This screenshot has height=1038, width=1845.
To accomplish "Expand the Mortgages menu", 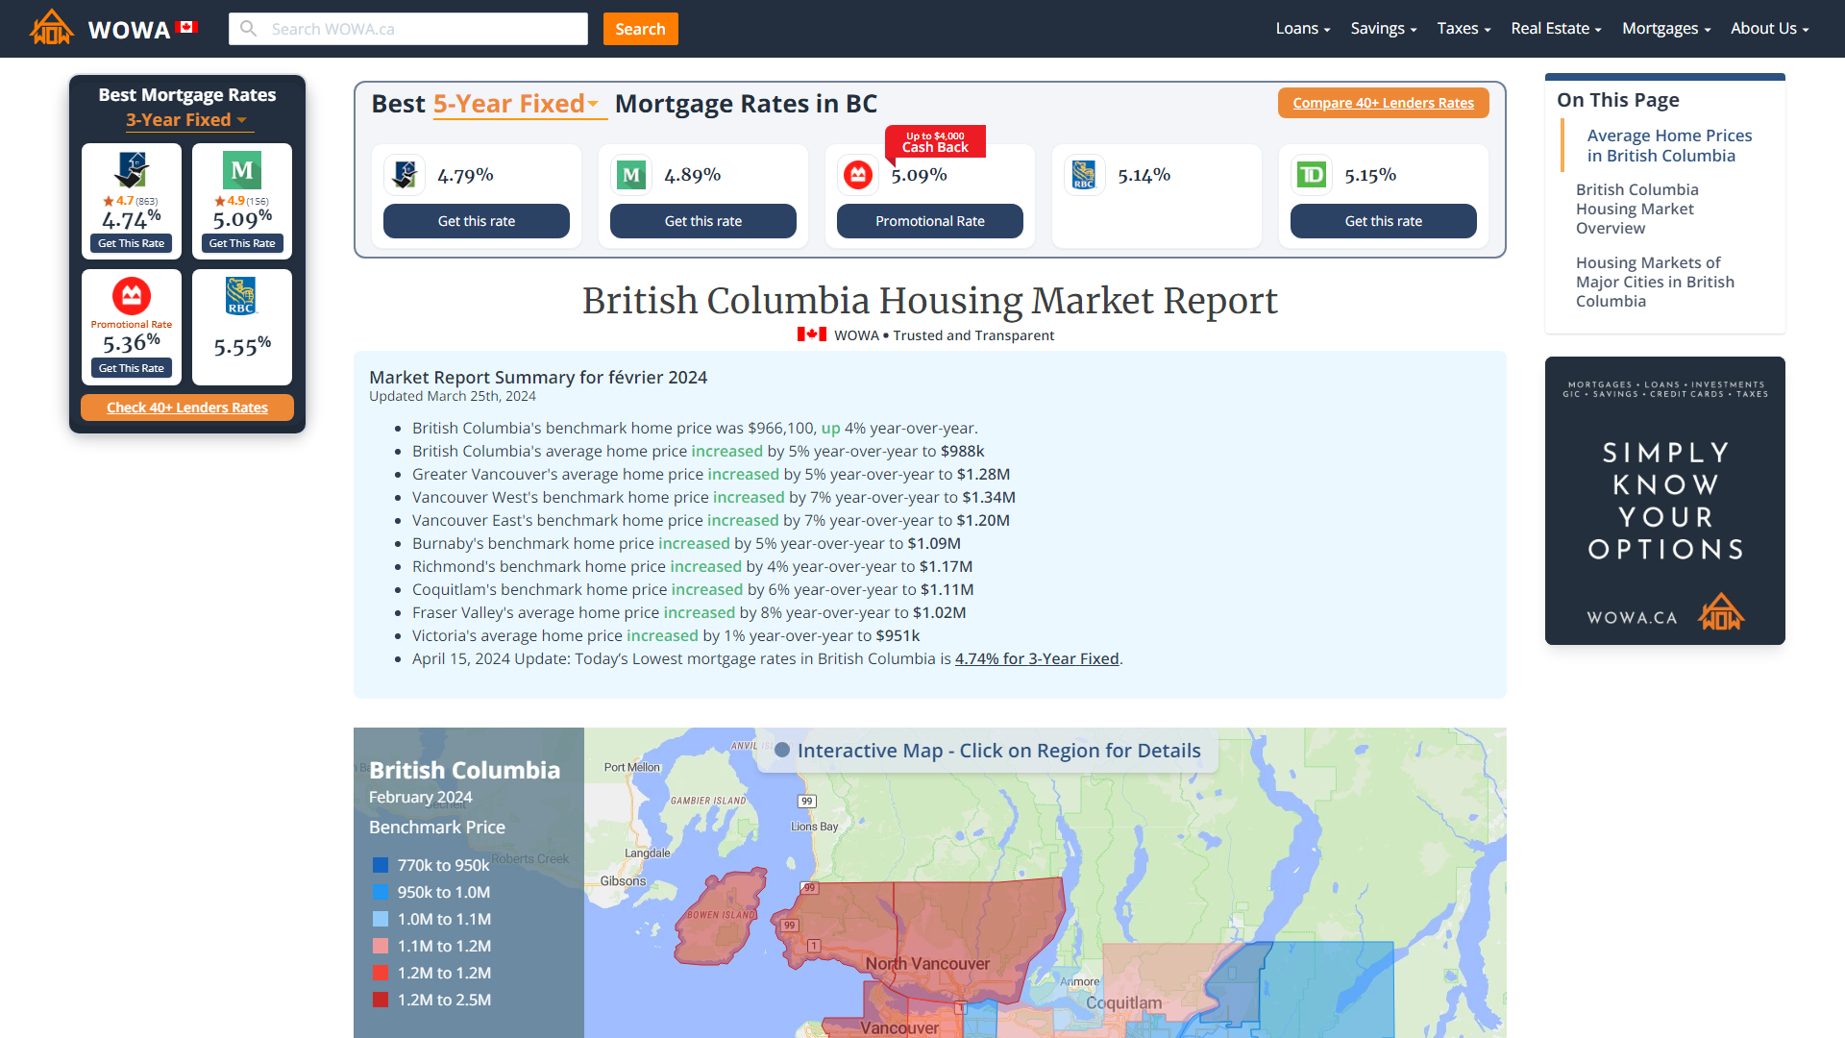I will tap(1666, 29).
